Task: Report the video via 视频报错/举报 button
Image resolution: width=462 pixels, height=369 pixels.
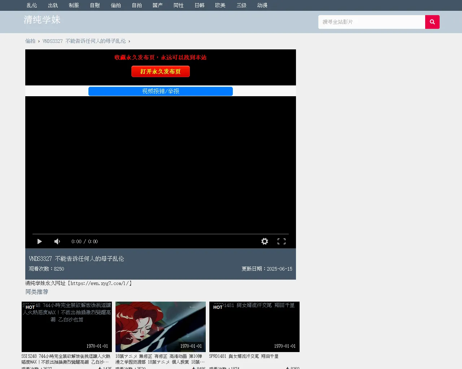Action: (x=161, y=91)
